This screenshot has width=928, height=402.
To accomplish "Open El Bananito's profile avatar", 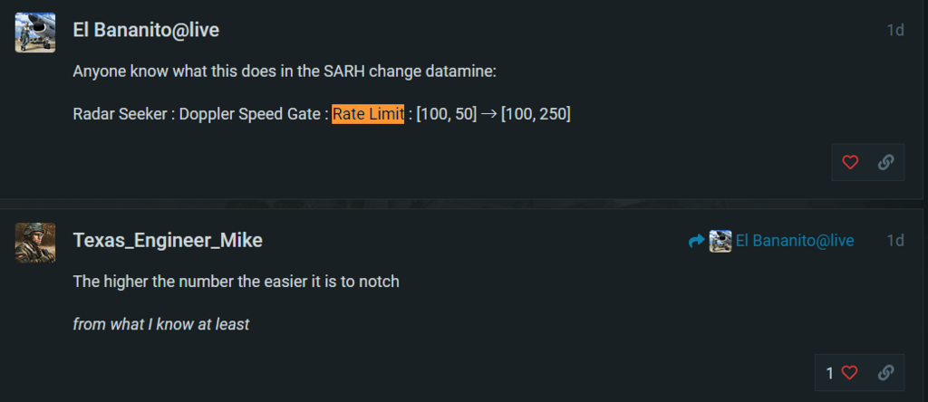I will (x=35, y=33).
